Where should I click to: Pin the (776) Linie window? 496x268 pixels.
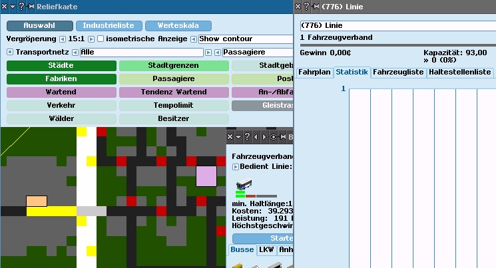click(x=315, y=6)
